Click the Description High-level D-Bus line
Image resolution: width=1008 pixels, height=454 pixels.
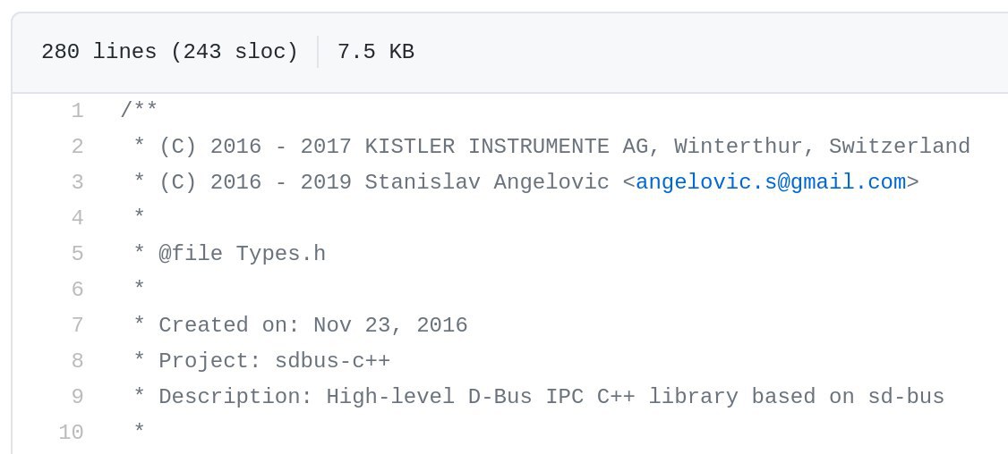539,397
